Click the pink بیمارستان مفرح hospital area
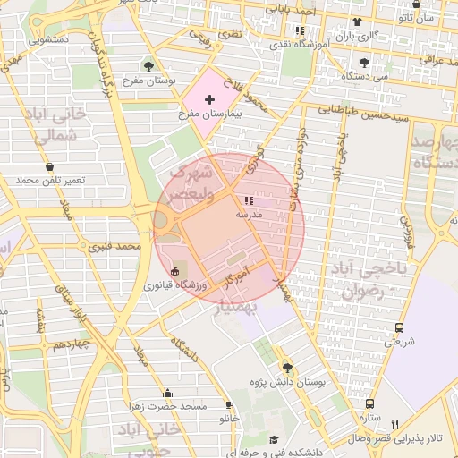Screen dimensions: 458x458 tap(211, 102)
